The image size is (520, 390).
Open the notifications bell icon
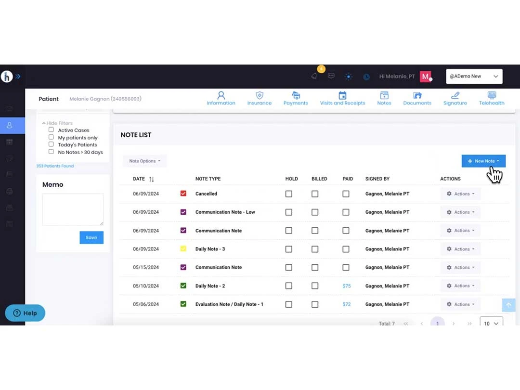pos(314,76)
